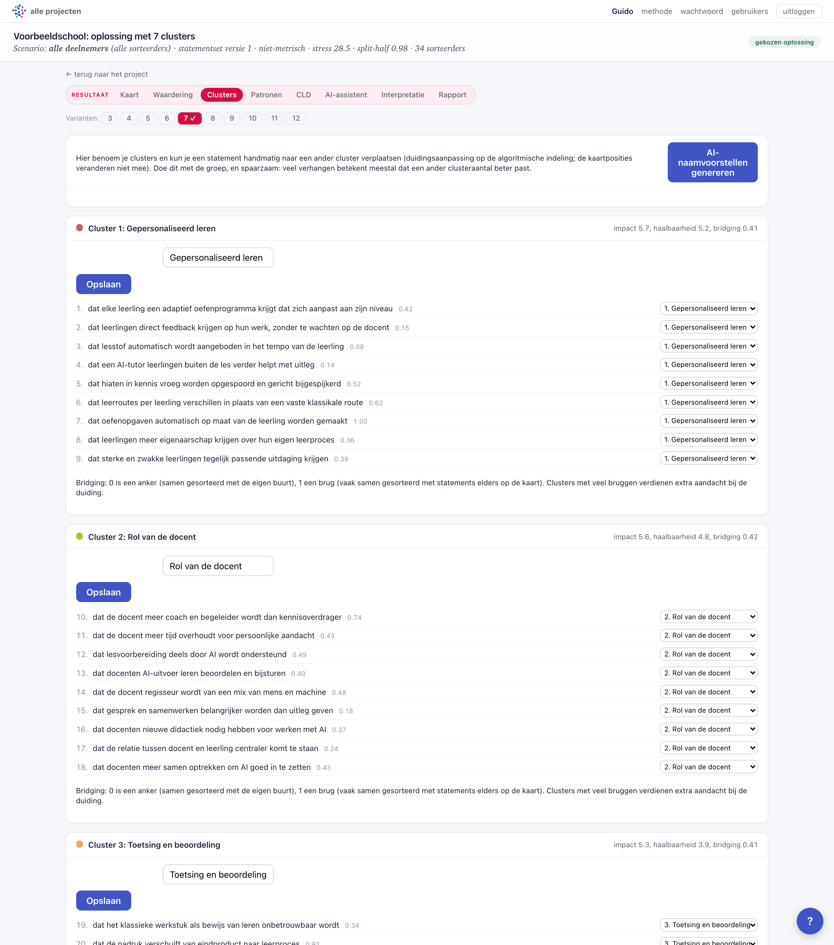Go to alle projecten
This screenshot has height=945, width=834.
[x=56, y=11]
